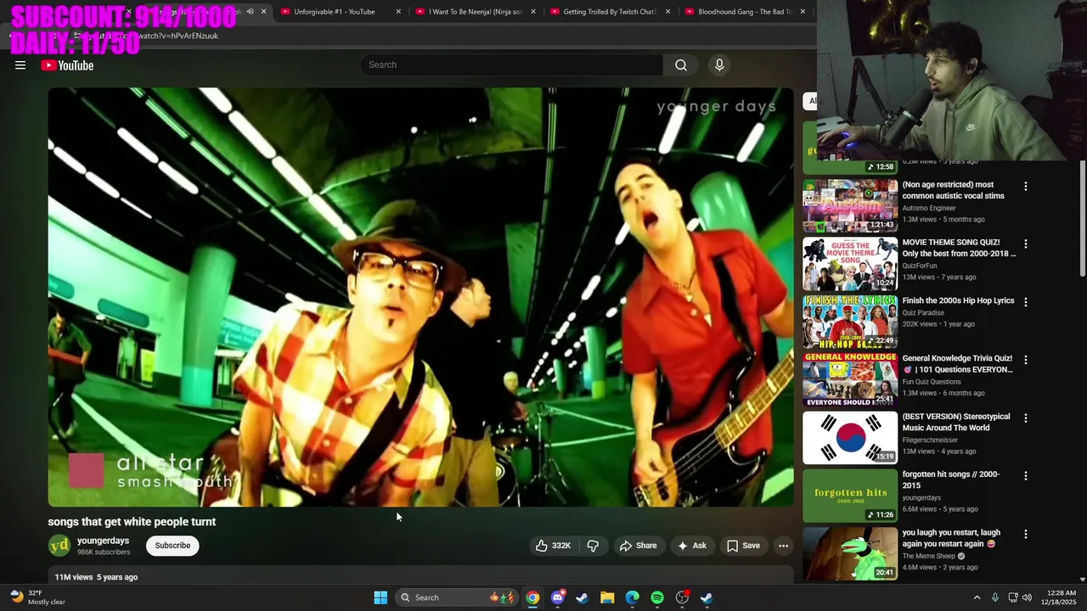
Task: Open the 'MOVIE THEME SONG QUIZ!' thumbnail
Action: coord(850,263)
